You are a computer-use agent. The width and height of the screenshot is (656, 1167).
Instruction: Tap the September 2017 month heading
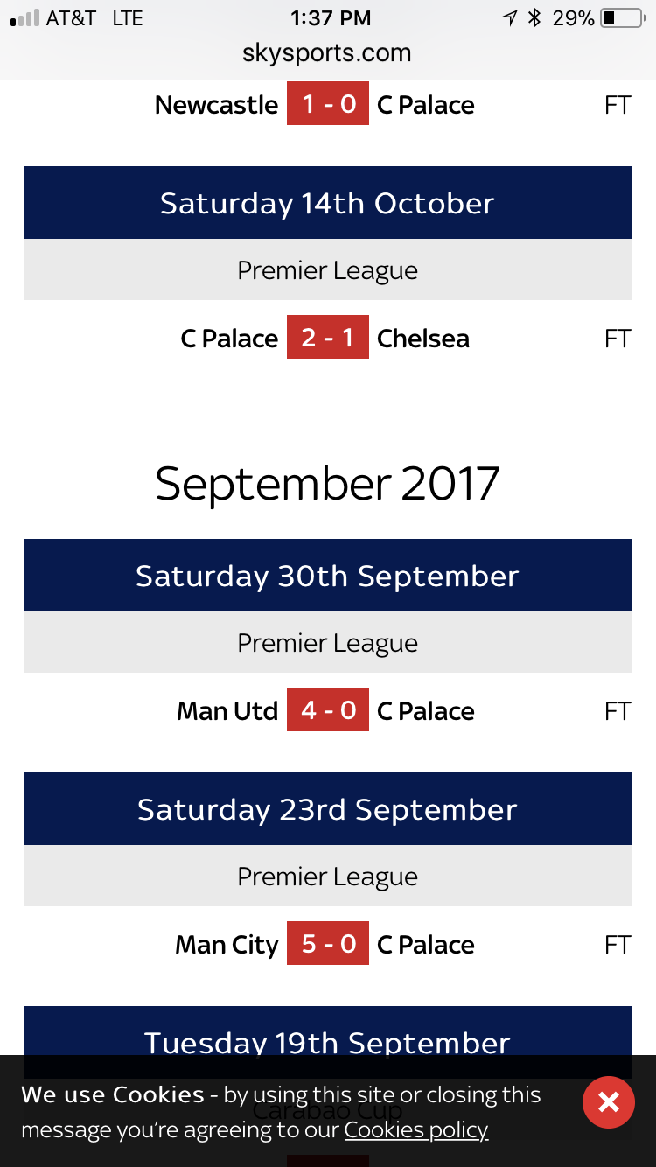click(327, 483)
